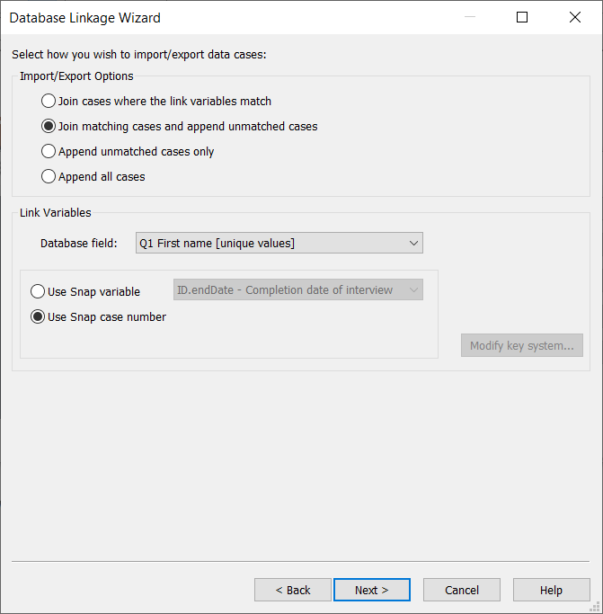Expand the Database field dropdown chevron
The image size is (603, 614).
pos(413,243)
